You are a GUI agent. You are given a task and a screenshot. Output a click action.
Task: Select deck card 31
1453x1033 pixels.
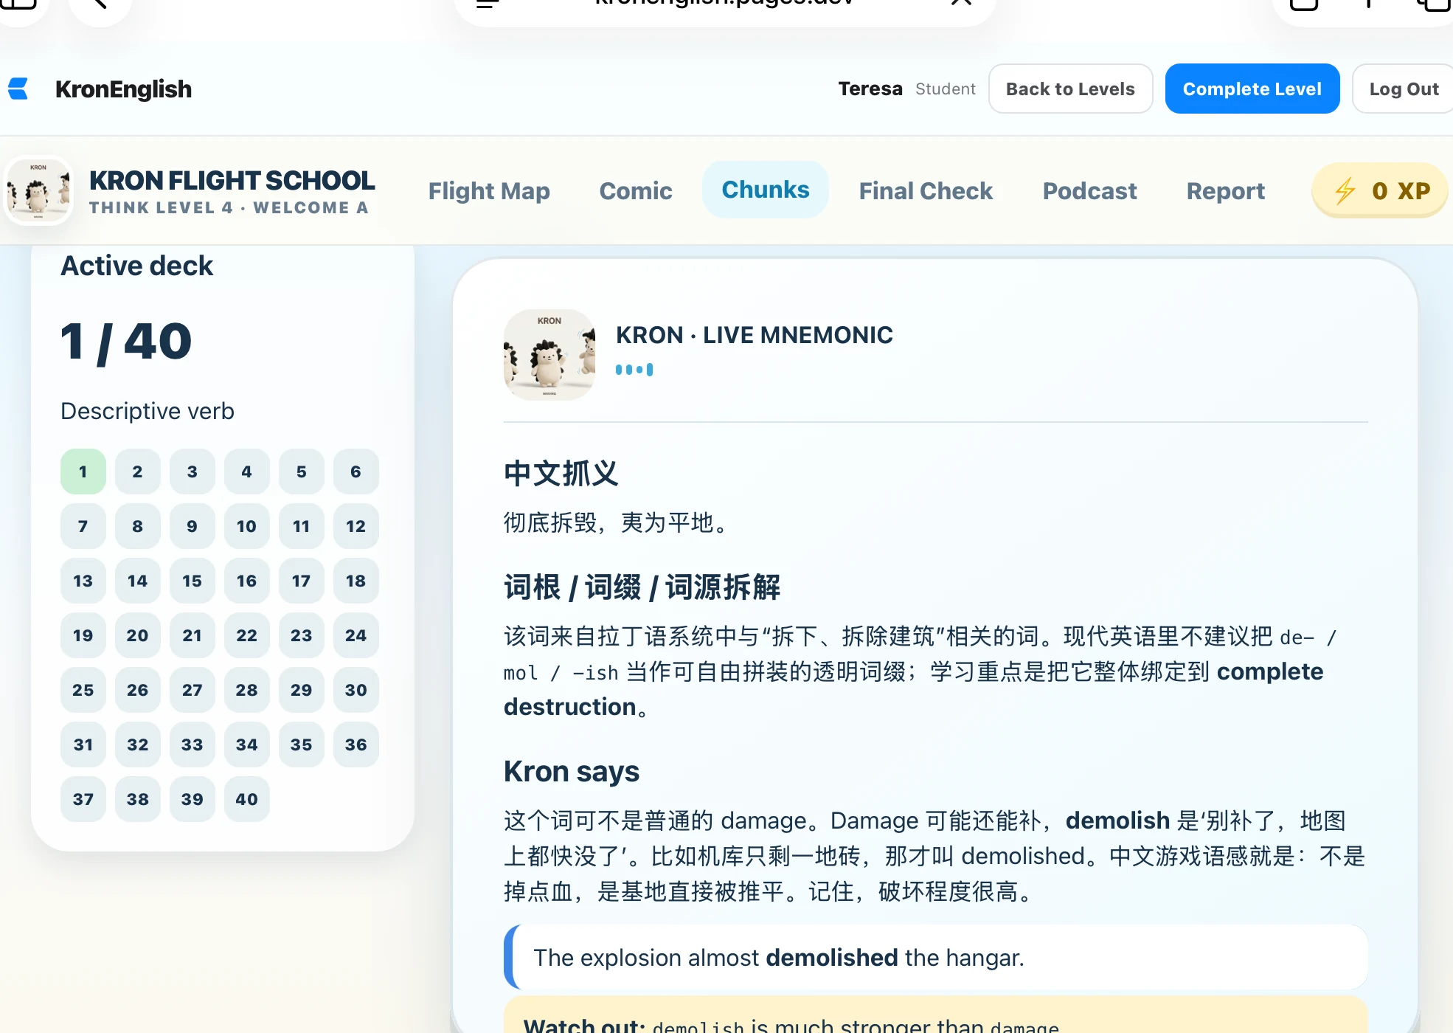[x=83, y=744]
